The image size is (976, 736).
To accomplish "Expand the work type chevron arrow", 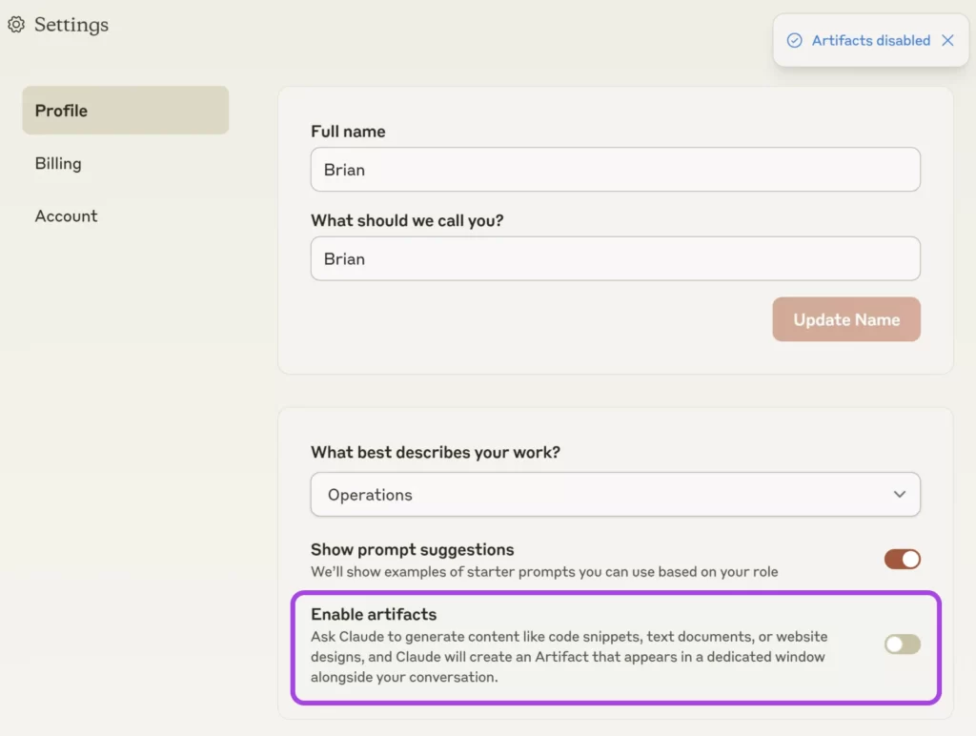I will (x=900, y=495).
